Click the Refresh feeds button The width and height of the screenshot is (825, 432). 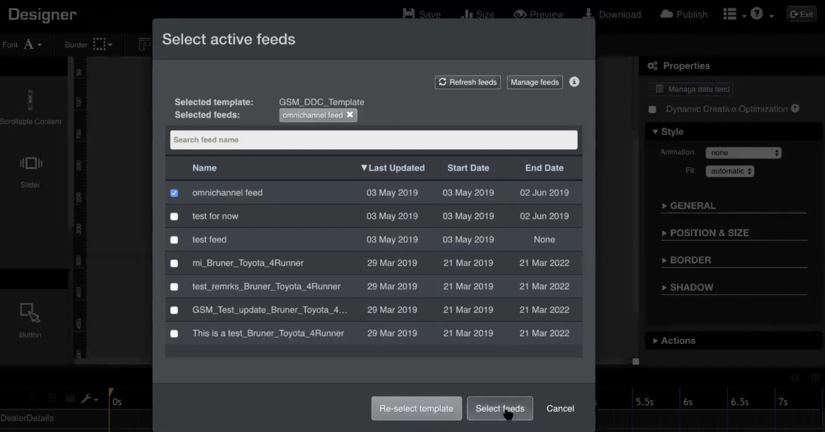pos(467,82)
